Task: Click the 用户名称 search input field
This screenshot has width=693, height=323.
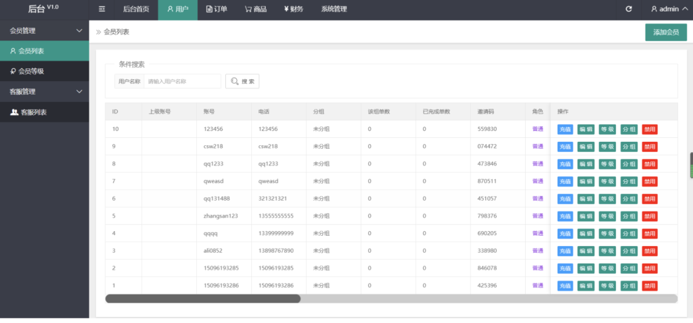Action: [183, 81]
